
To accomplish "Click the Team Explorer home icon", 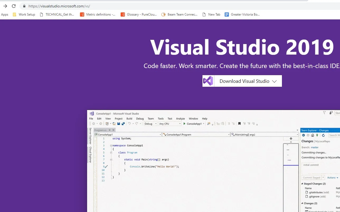I will (313, 135).
